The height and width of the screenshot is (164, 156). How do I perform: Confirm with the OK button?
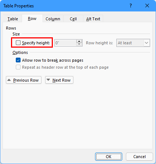pyautogui.click(x=109, y=157)
